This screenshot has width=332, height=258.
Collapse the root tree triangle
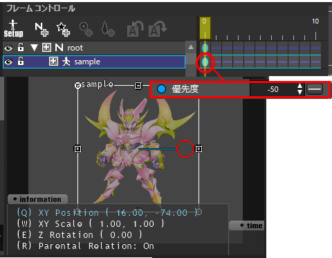click(34, 48)
